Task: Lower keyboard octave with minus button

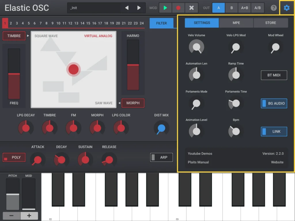Action: (12, 216)
